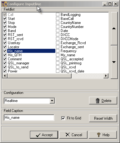Enable the QSL_printmsg checkbox
Viewport: 120px width, 143px height.
coord(57,63)
